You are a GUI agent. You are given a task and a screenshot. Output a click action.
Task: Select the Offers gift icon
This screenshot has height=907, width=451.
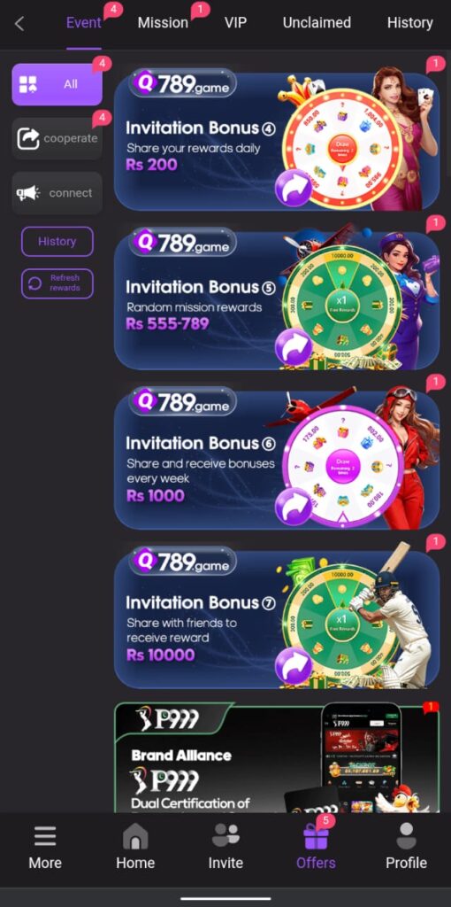coord(316,836)
